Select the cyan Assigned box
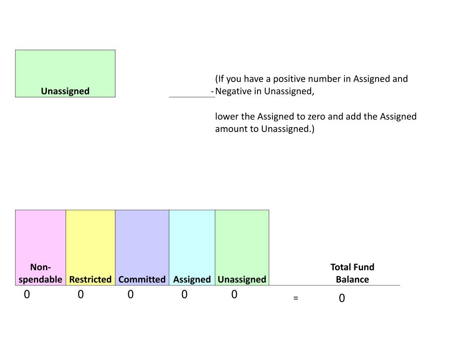The height and width of the screenshot is (346, 461). [192, 248]
